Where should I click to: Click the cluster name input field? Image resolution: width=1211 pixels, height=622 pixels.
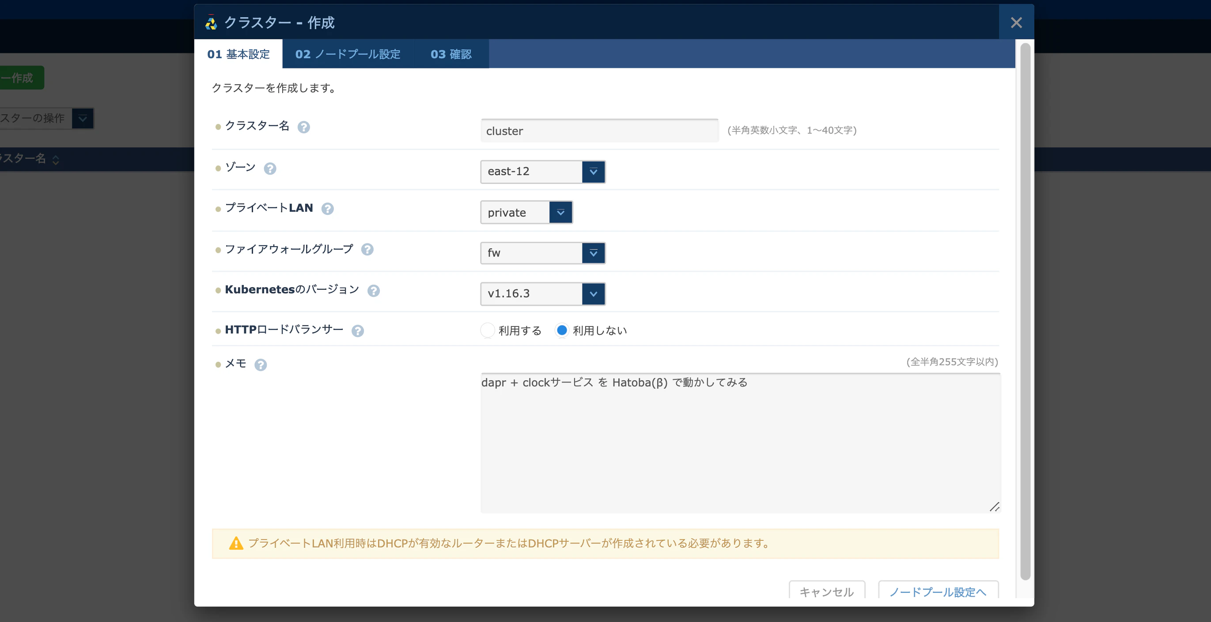[x=599, y=131]
